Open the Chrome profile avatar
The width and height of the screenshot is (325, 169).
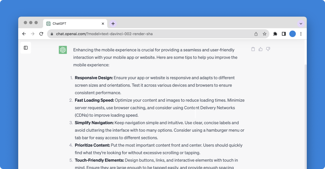293,34
